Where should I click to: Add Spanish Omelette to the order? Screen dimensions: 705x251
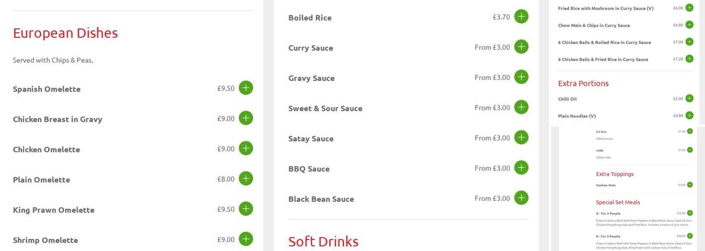246,88
